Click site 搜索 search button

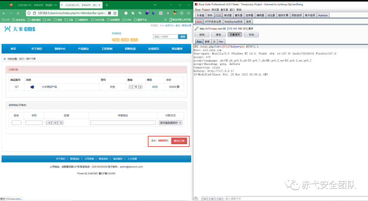(183, 36)
